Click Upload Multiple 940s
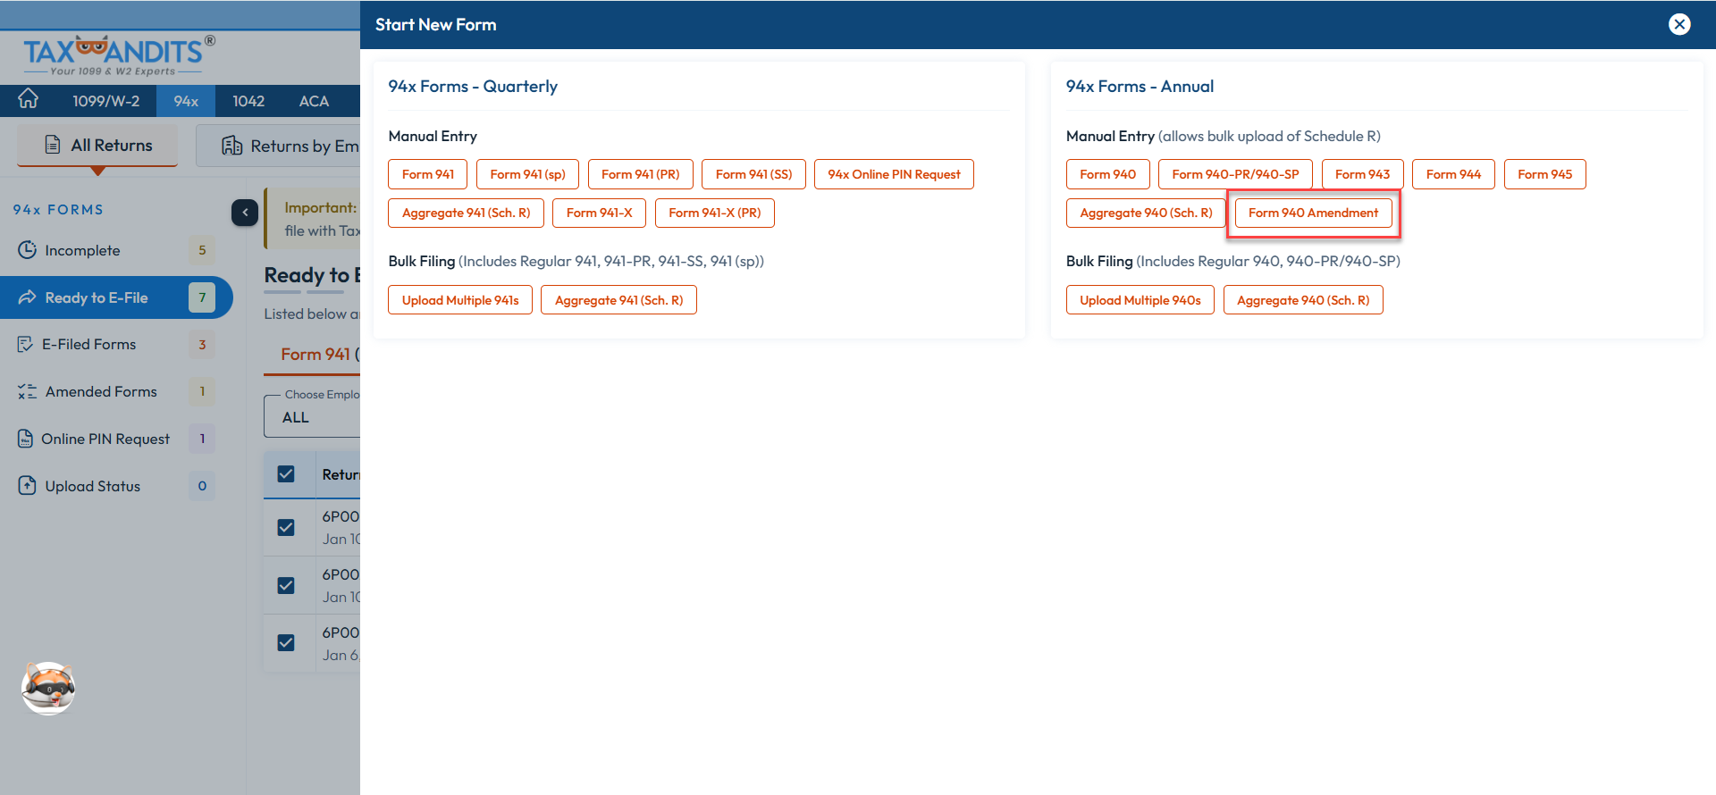Image resolution: width=1716 pixels, height=795 pixels. 1140,300
